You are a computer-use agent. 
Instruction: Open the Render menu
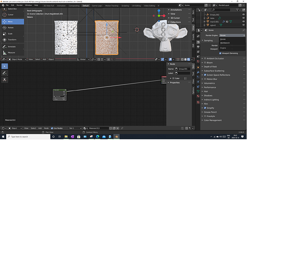pyautogui.click(x=20, y=6)
